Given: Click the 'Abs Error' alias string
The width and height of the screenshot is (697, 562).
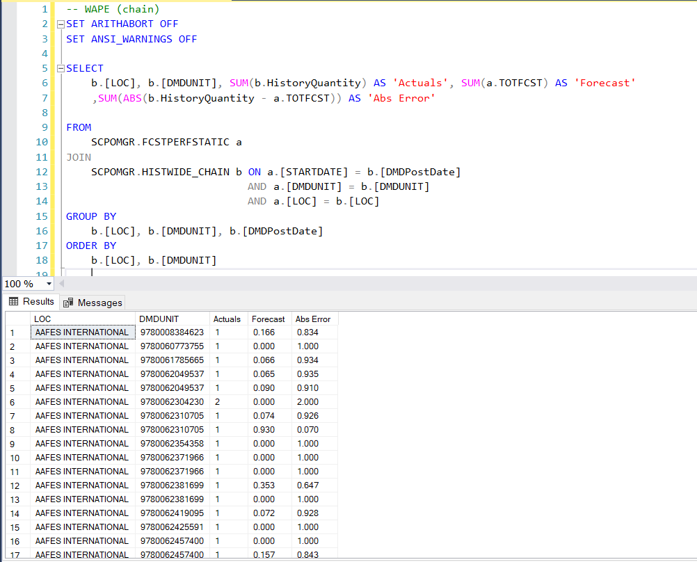Looking at the screenshot, I should coord(401,98).
